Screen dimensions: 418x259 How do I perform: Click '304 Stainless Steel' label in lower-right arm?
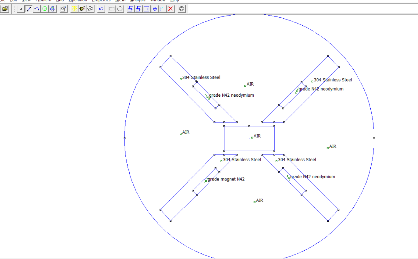coord(297,160)
